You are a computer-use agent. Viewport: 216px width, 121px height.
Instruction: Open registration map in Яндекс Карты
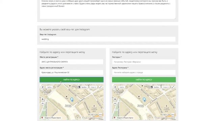click(51, 118)
